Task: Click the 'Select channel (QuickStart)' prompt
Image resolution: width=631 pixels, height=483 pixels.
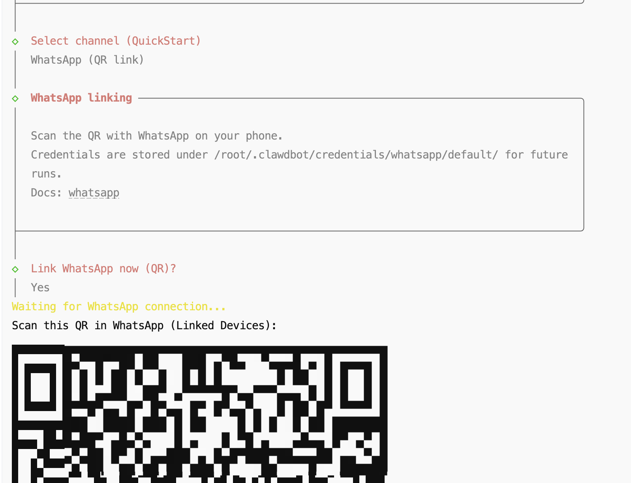Action: 116,41
